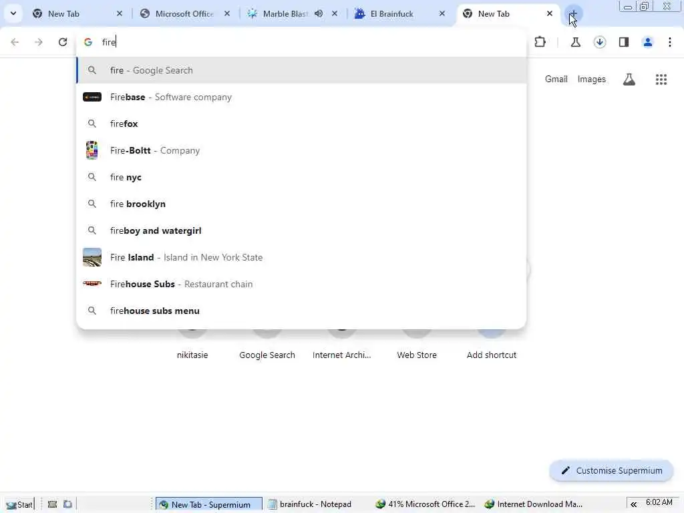
Task: Open the Google apps grid
Action: pos(661,79)
